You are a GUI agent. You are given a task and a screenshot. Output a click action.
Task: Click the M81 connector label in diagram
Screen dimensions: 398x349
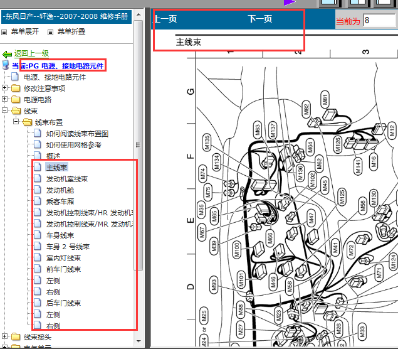tap(325, 100)
